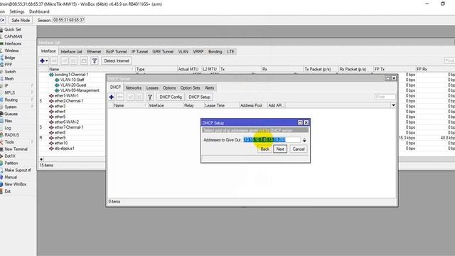Screen dimensions: 455x256
Task: Click Next in DHCP Setup dialog
Action: tap(280, 149)
